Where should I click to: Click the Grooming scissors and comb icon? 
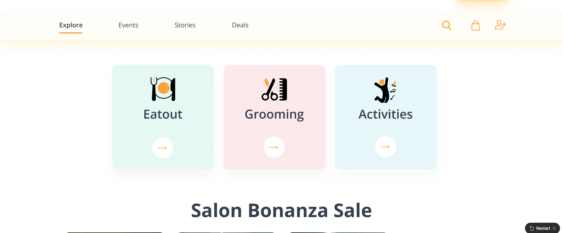(x=274, y=89)
